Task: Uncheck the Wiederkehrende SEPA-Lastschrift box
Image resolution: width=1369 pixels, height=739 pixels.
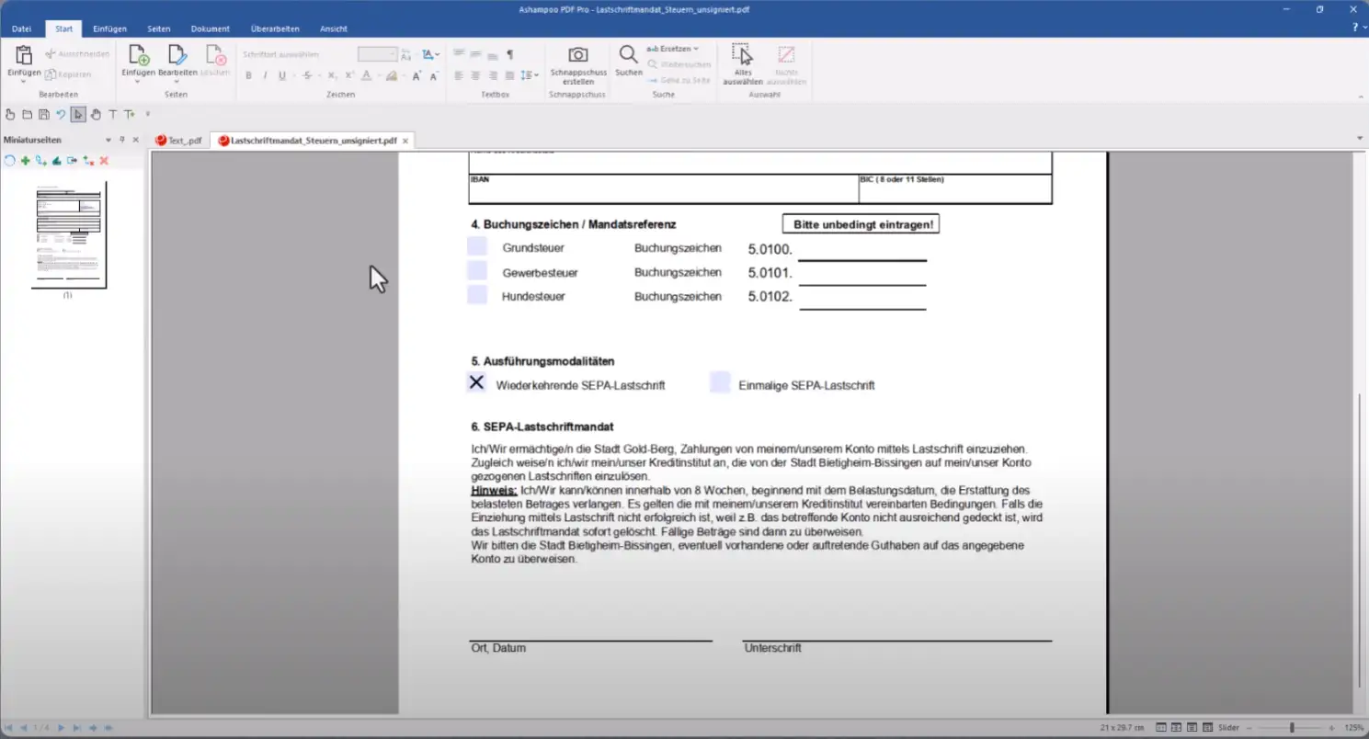Action: click(476, 382)
